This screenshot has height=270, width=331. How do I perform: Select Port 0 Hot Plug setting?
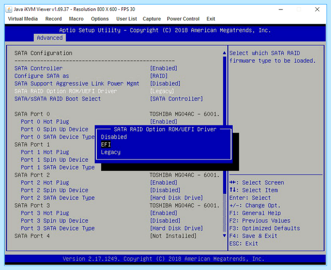click(x=45, y=121)
